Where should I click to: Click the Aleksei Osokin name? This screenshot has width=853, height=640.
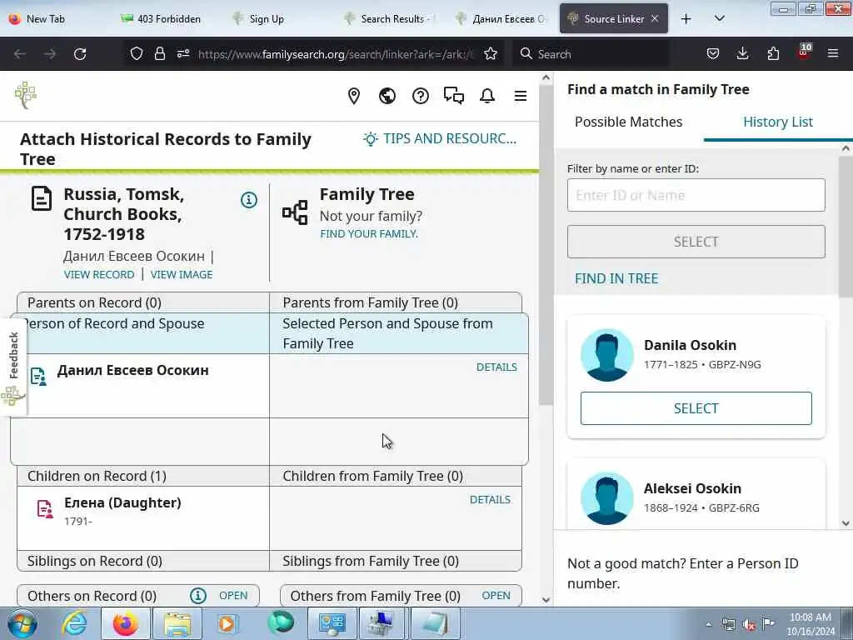[692, 488]
